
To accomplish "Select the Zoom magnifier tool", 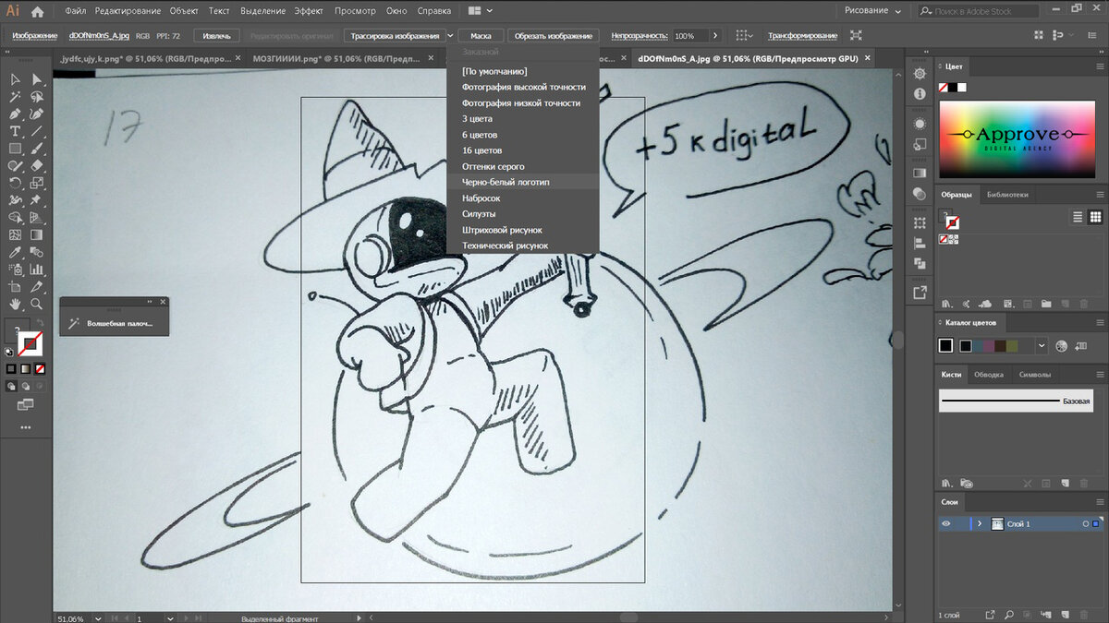I will pyautogui.click(x=37, y=304).
